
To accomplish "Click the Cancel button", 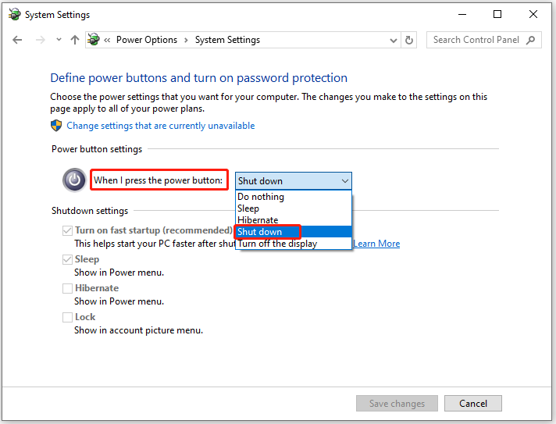I will pyautogui.click(x=472, y=404).
